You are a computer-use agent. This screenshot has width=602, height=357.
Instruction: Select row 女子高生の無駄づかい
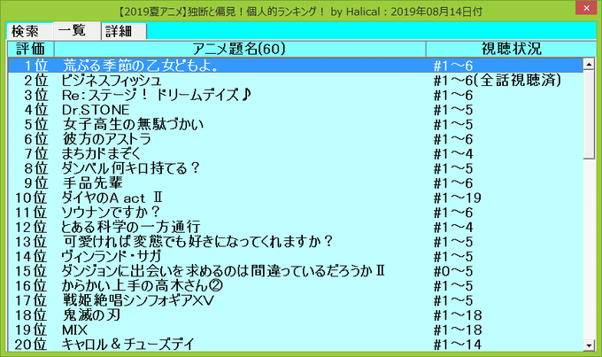[x=296, y=125]
